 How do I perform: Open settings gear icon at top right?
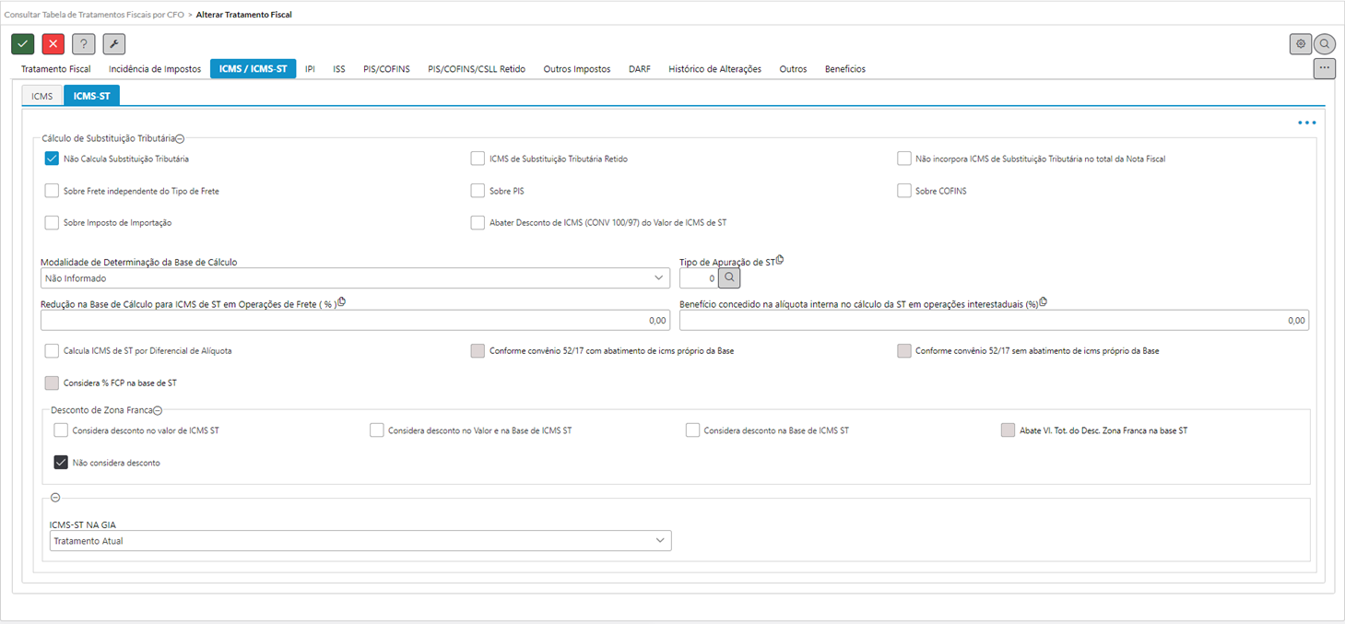coord(1301,44)
